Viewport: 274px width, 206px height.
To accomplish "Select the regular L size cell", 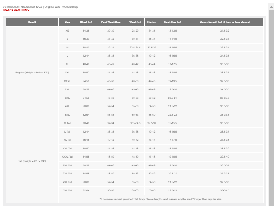I will coord(67,56).
